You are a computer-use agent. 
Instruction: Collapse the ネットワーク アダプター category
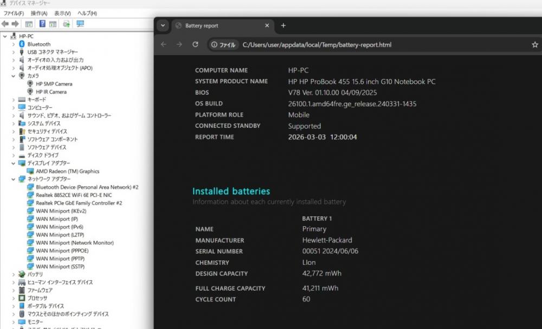pyautogui.click(x=13, y=179)
